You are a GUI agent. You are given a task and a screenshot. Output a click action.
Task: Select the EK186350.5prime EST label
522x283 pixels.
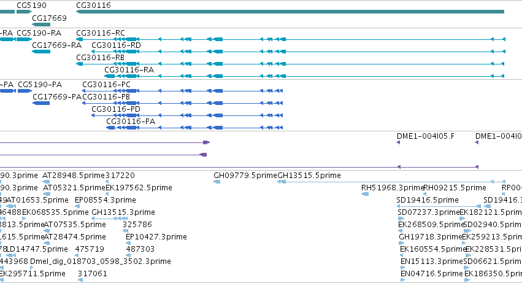(493, 274)
